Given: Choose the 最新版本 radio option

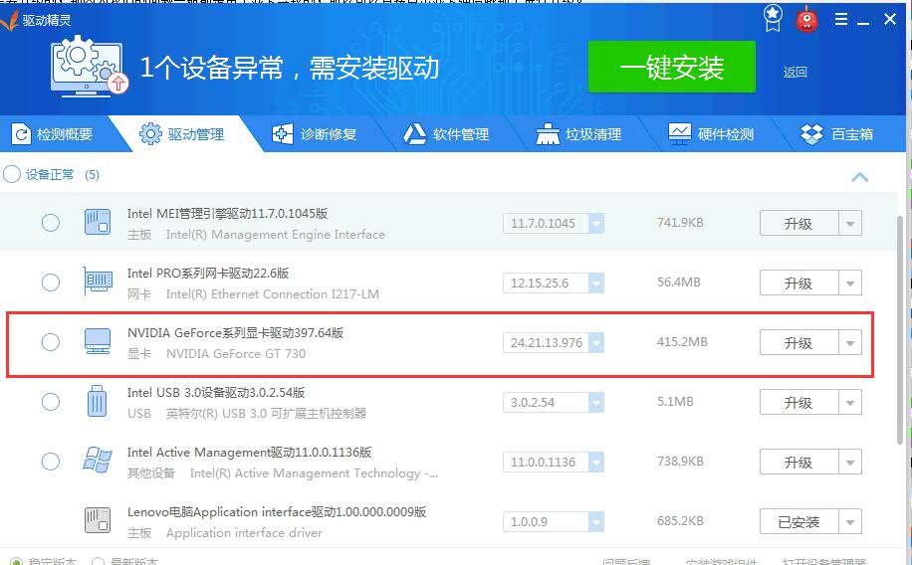Looking at the screenshot, I should pos(99,561).
